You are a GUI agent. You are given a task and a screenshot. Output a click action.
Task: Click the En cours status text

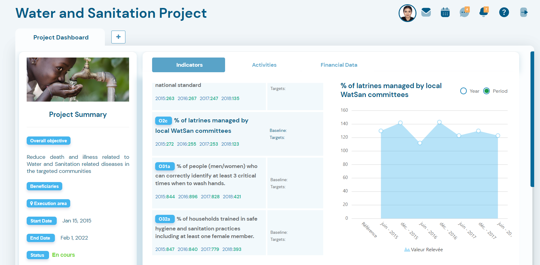63,255
